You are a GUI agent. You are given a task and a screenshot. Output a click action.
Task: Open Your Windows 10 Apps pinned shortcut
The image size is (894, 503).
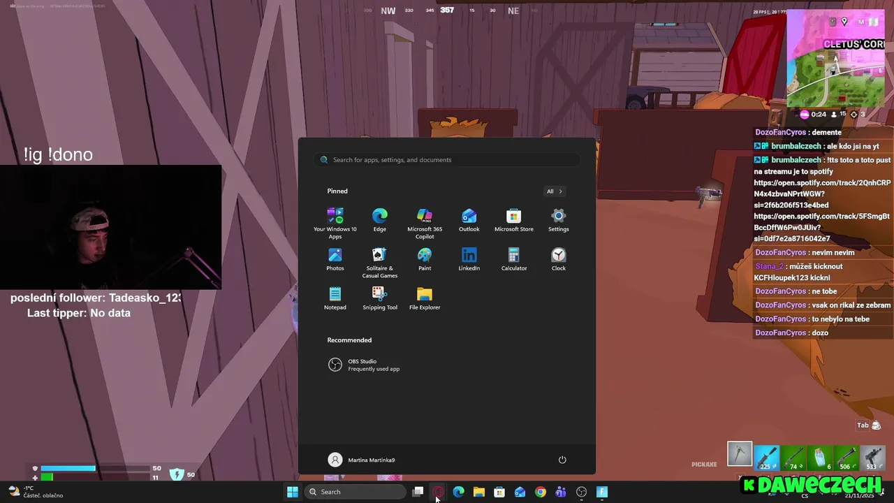[335, 224]
